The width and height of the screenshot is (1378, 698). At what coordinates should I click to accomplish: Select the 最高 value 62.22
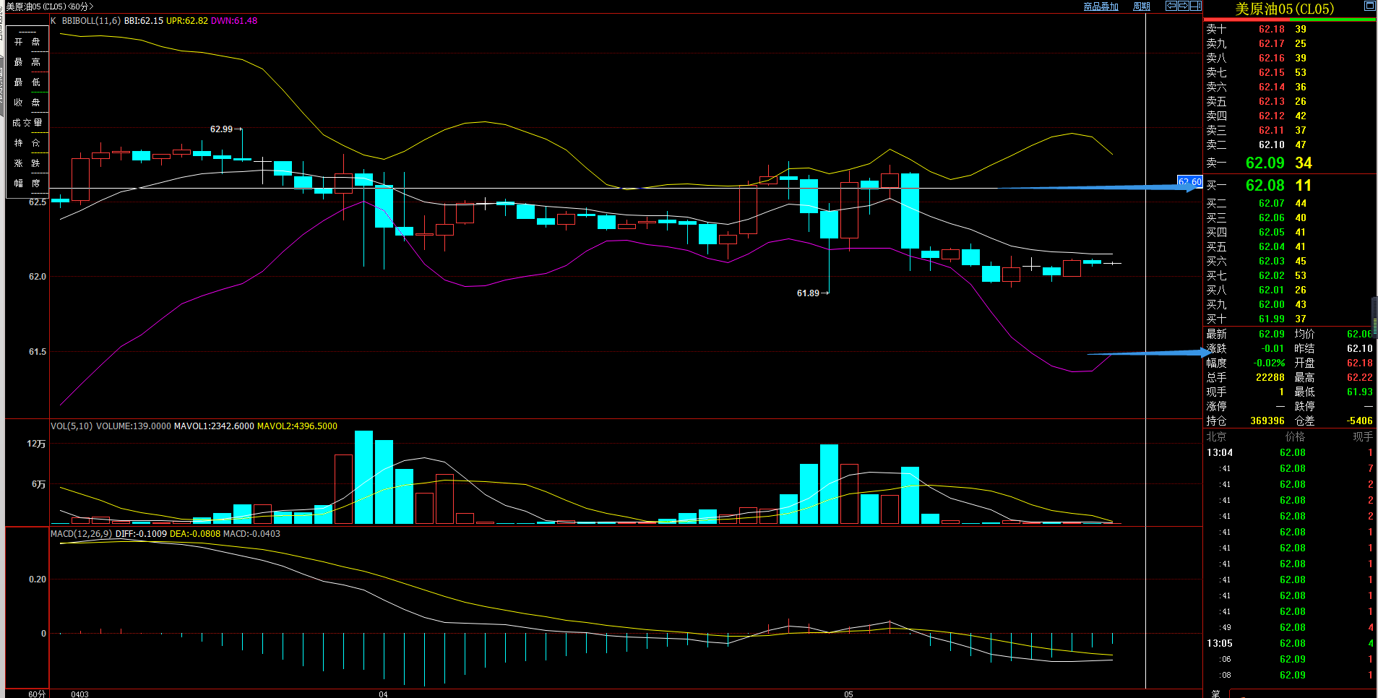[x=1360, y=377]
